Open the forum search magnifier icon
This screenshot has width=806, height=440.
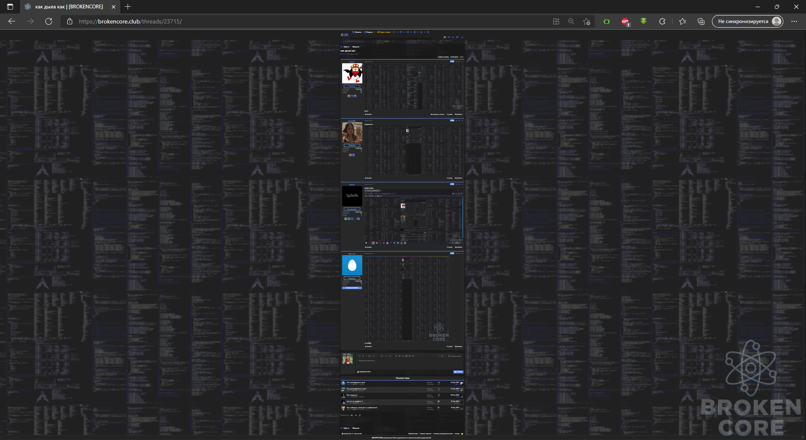pos(462,37)
